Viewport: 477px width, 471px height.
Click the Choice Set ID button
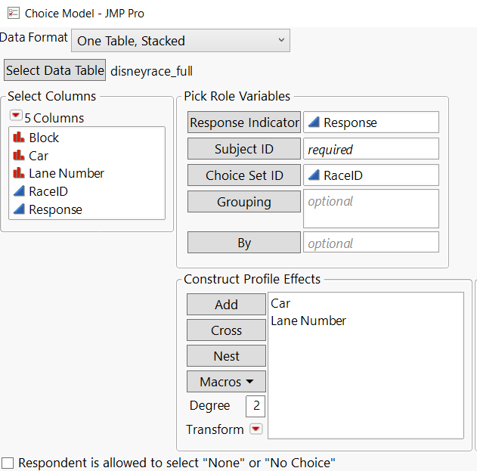click(243, 175)
